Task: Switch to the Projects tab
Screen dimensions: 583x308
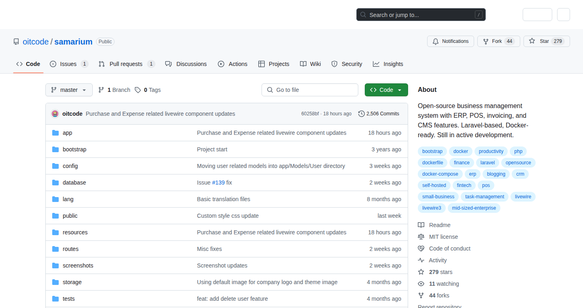Action: 274,64
